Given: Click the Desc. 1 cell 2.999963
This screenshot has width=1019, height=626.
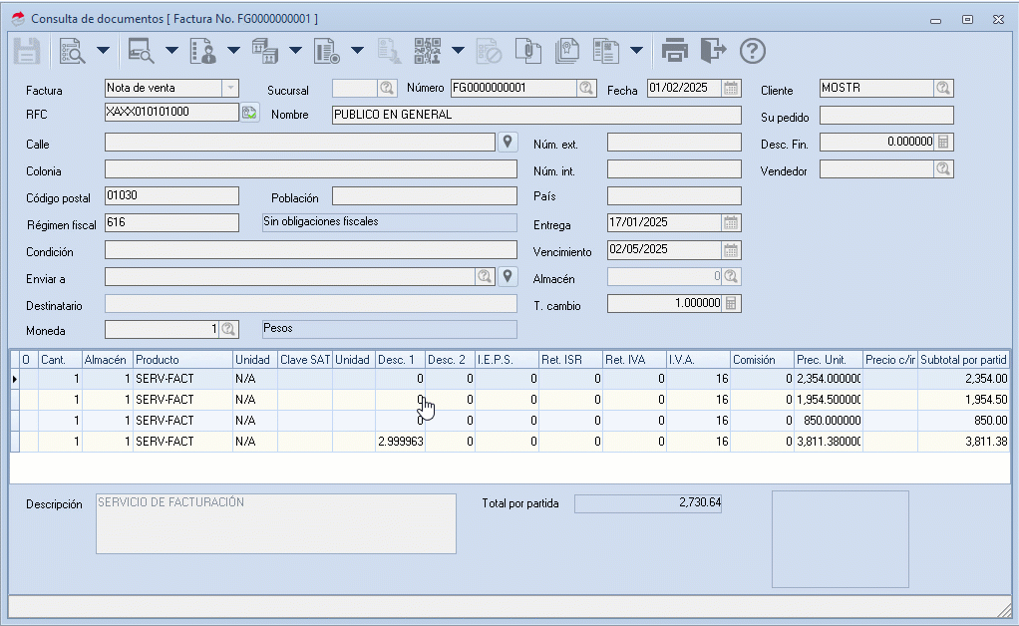Looking at the screenshot, I should [x=401, y=442].
